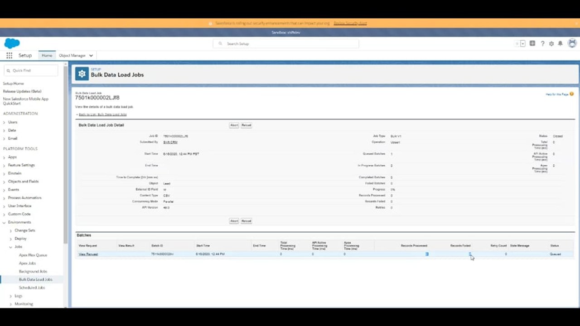Click View Request link in Batches row
Screen dimensions: 580x326
pyautogui.click(x=88, y=254)
